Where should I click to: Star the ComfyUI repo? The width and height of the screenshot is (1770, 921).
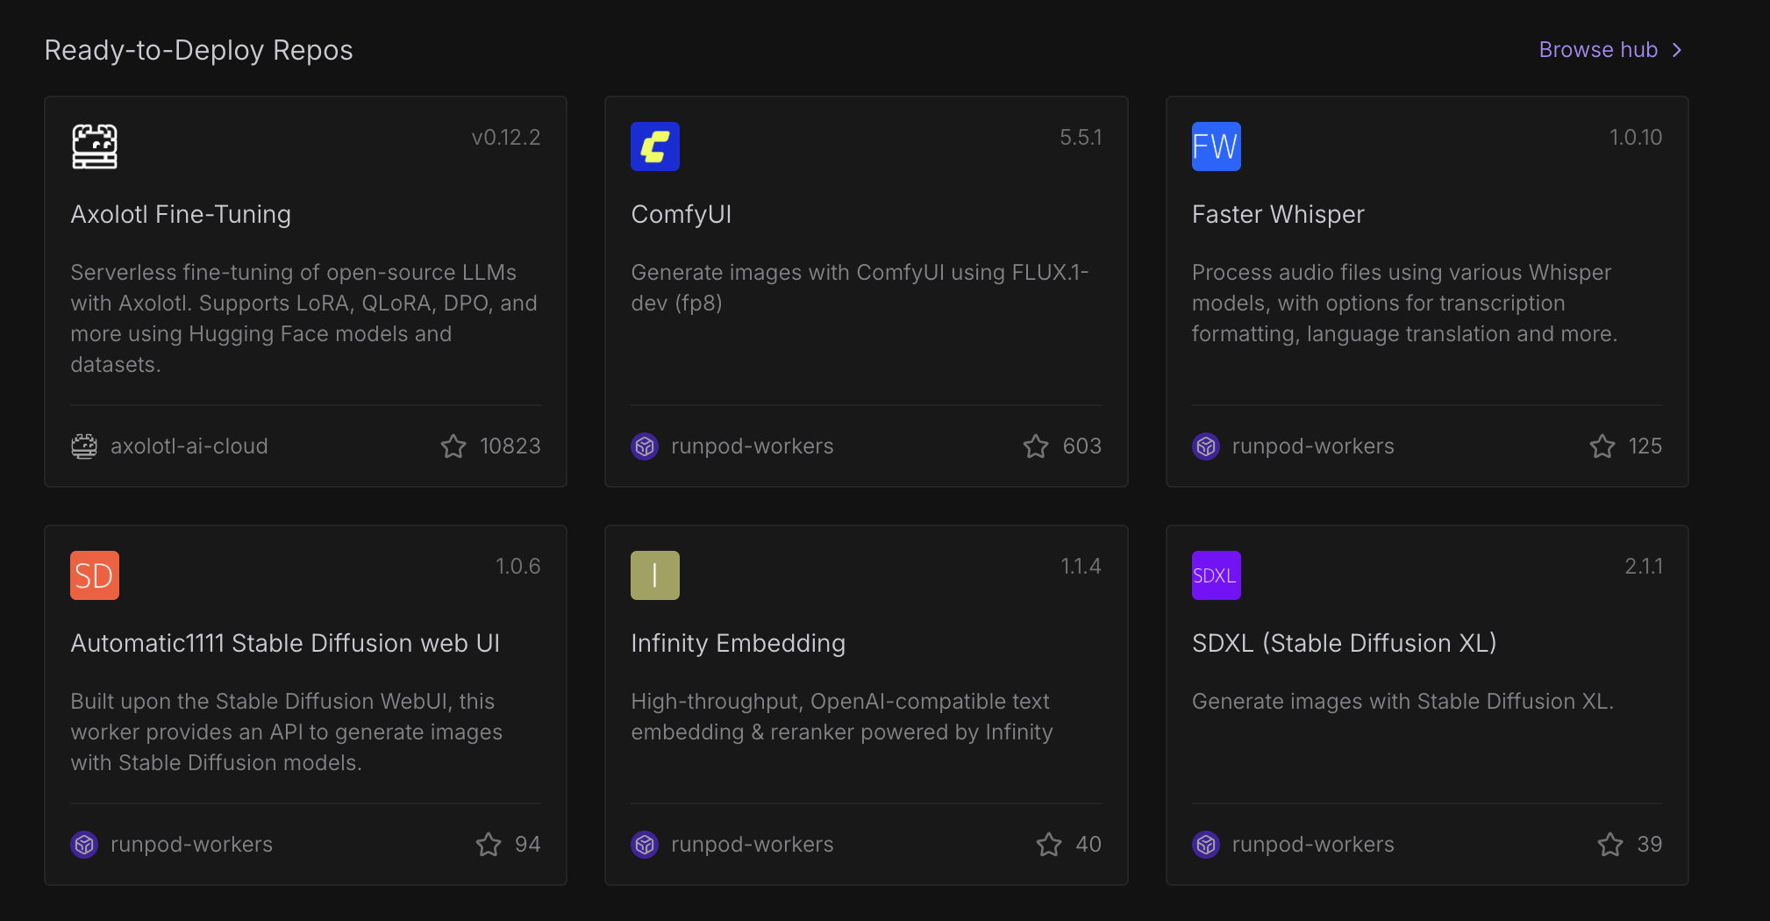[1036, 446]
